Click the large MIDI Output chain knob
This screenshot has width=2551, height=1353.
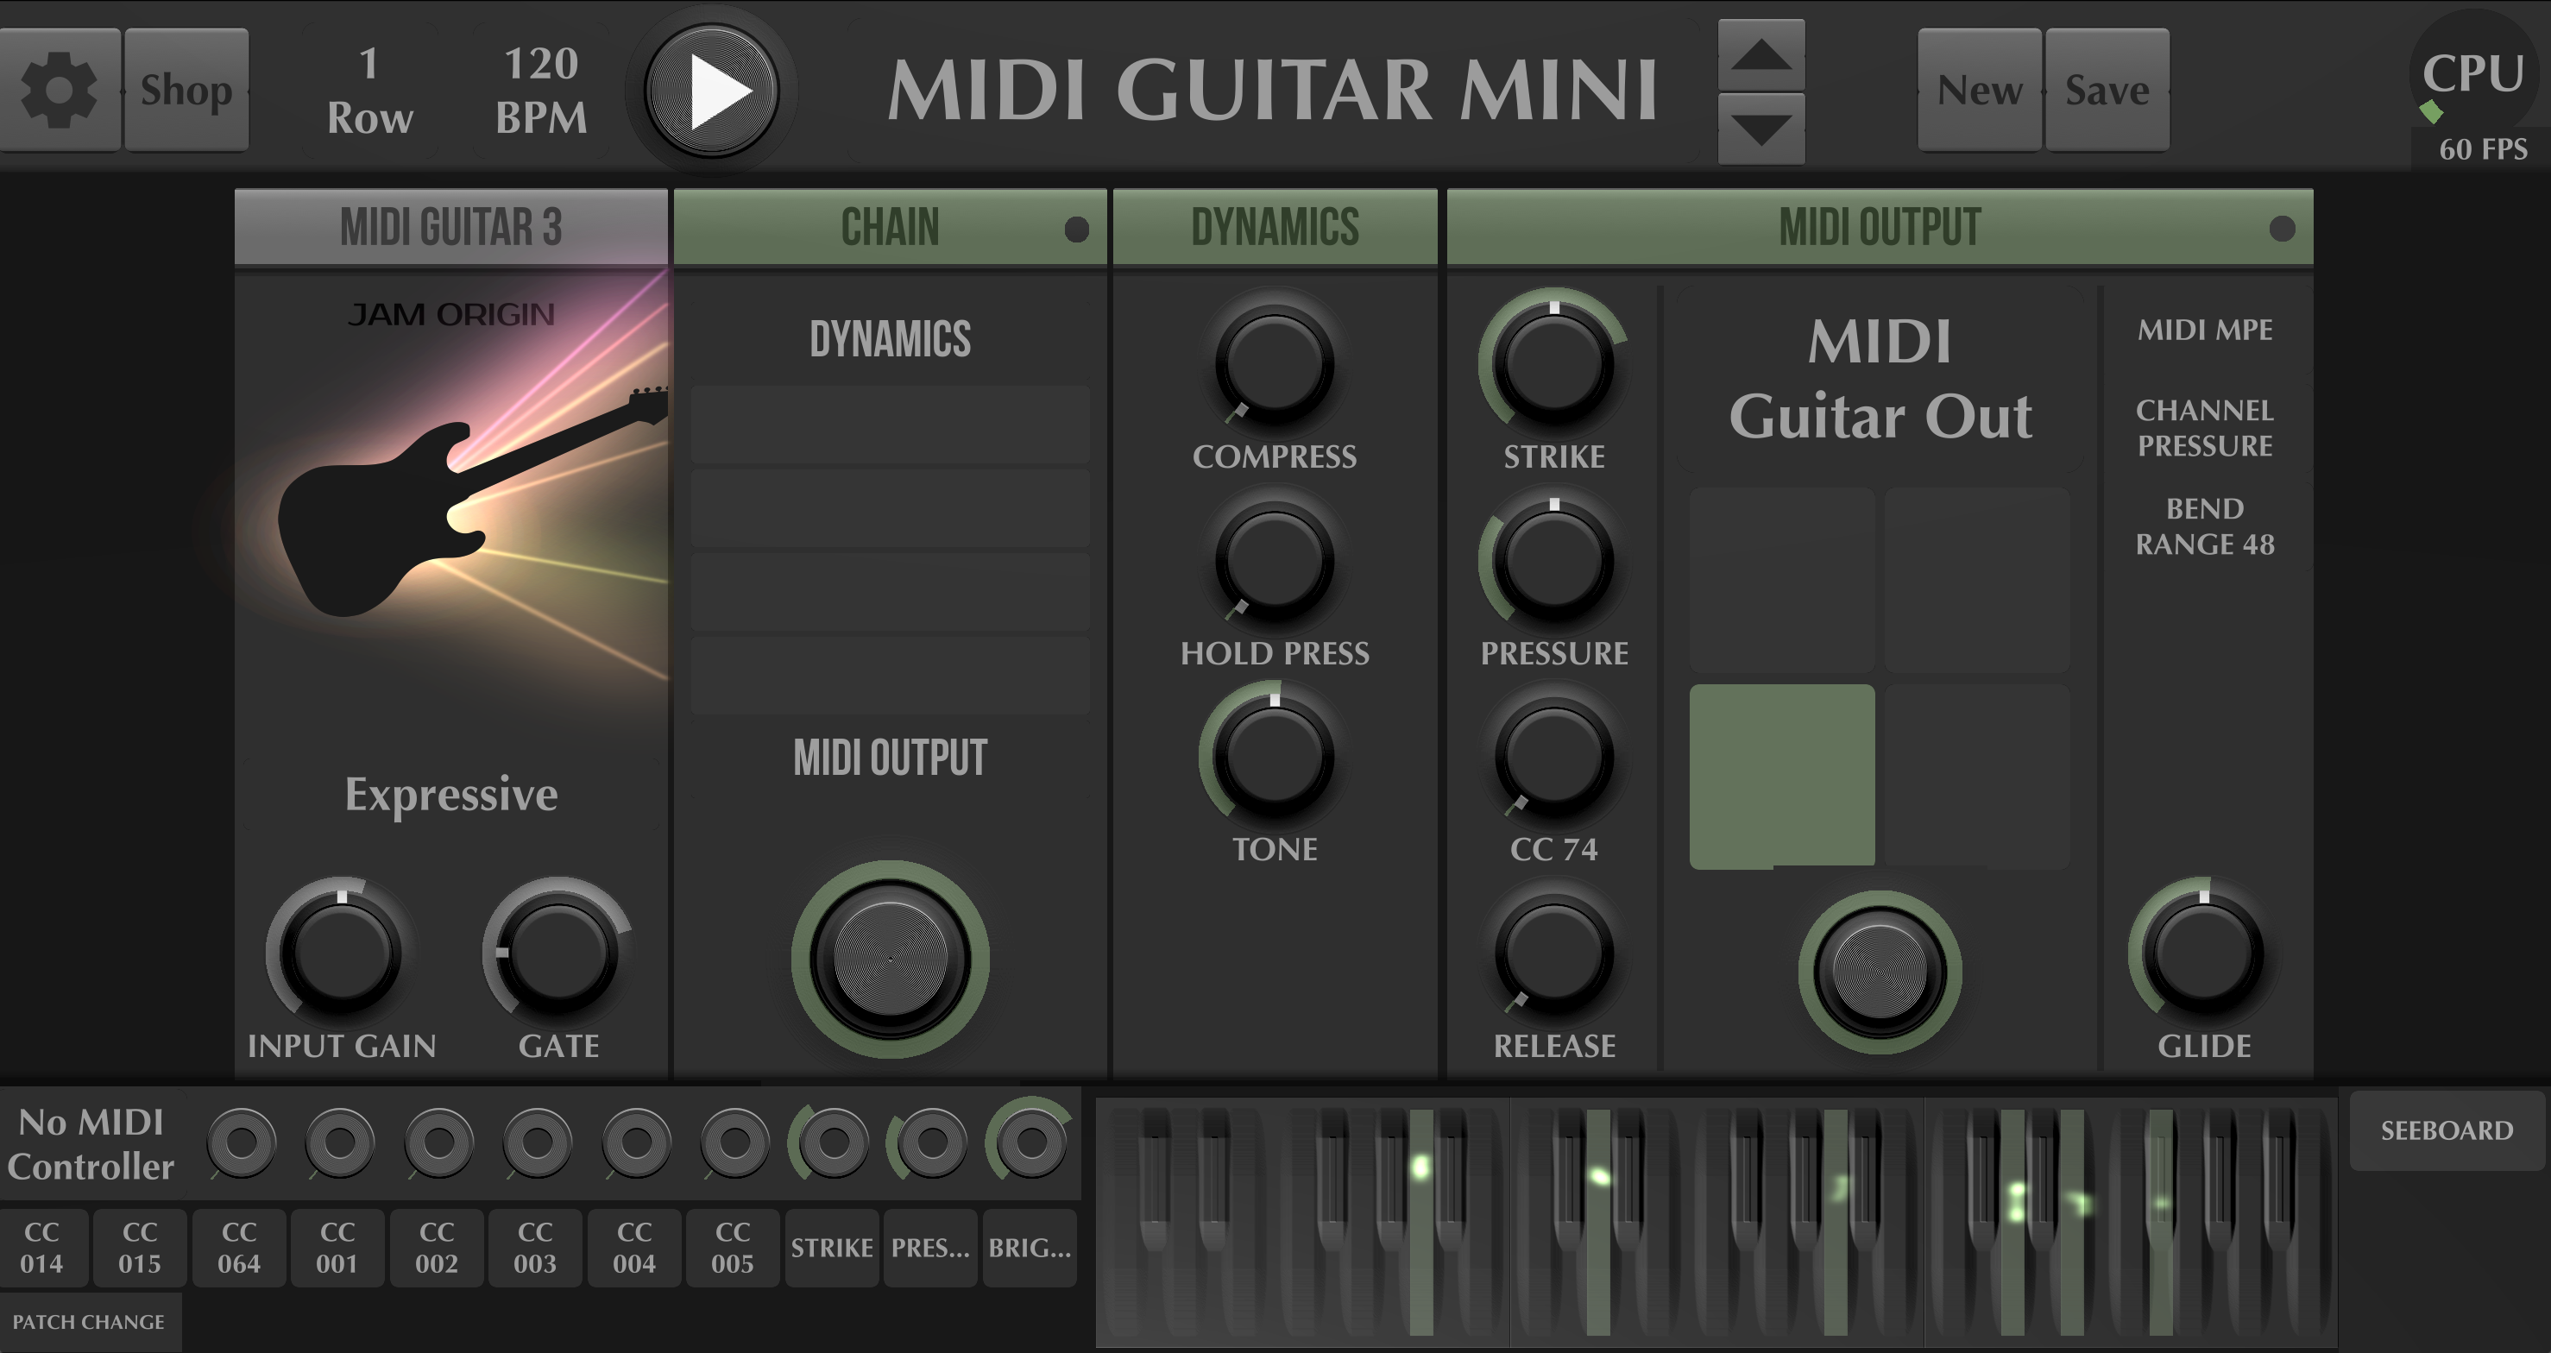[889, 958]
